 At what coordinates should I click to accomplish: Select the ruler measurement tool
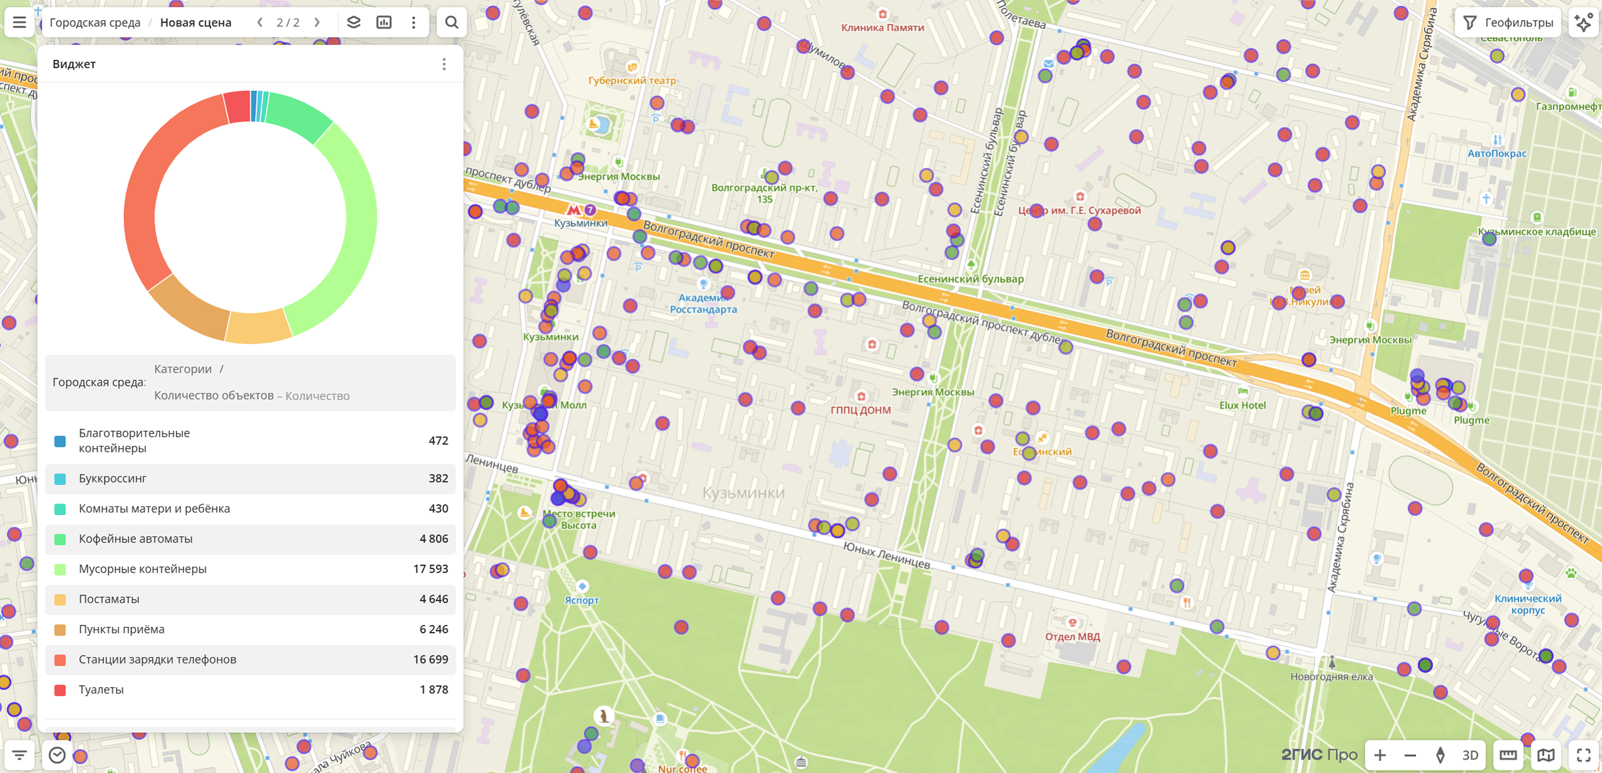(1508, 755)
